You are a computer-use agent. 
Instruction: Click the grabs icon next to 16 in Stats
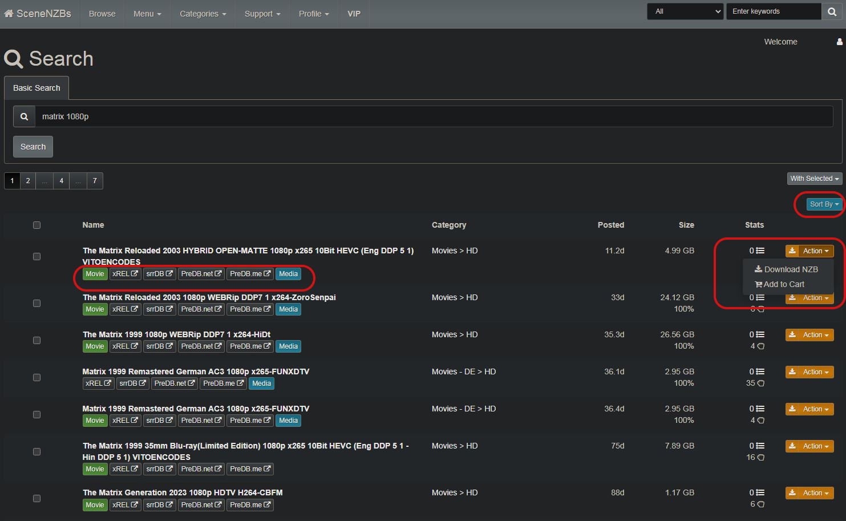(x=760, y=457)
